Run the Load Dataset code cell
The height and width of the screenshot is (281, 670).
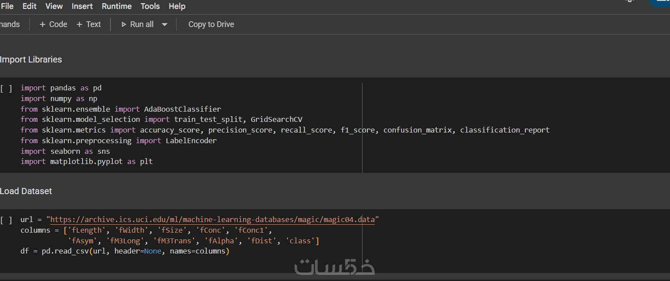click(6, 220)
